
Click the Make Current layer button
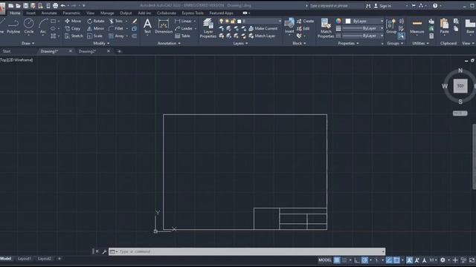pyautogui.click(x=263, y=28)
